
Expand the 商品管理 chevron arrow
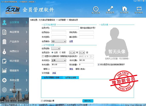pyautogui.click(x=26, y=32)
